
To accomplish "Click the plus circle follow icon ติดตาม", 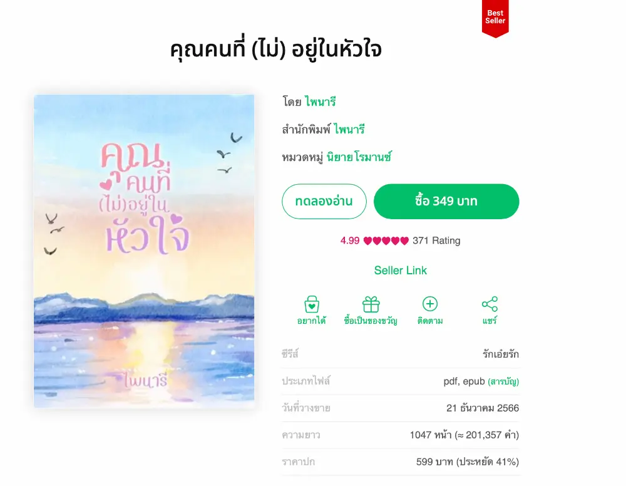I will [x=430, y=304].
